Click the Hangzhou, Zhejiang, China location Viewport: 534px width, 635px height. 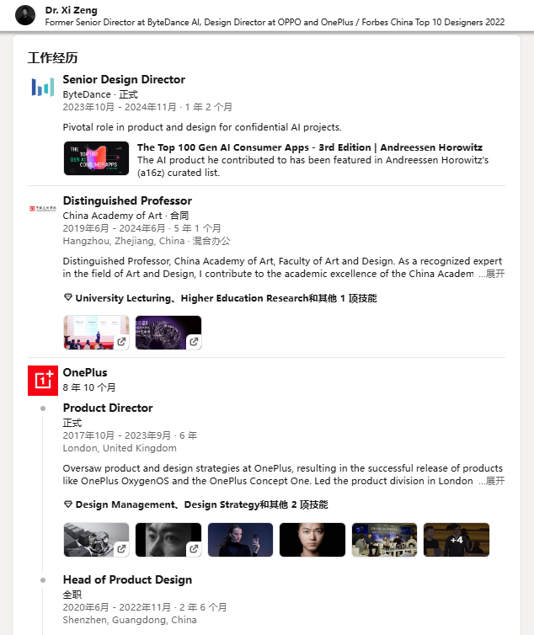coord(124,241)
